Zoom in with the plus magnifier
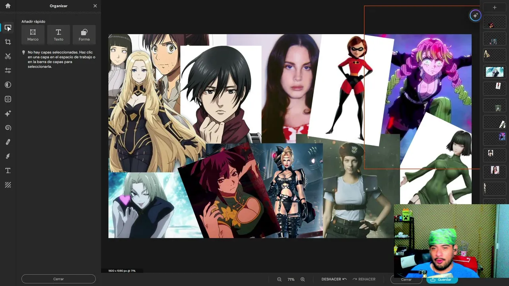 click(x=303, y=279)
